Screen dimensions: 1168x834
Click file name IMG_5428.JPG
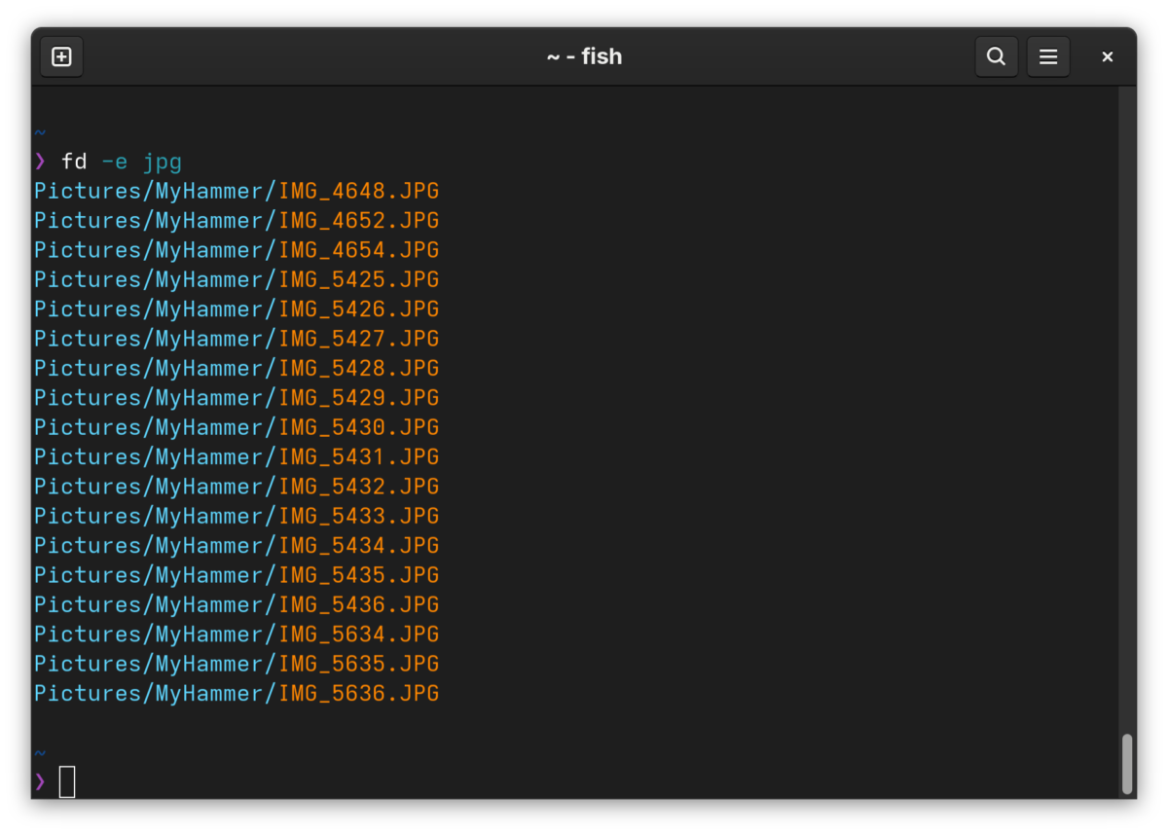359,368
